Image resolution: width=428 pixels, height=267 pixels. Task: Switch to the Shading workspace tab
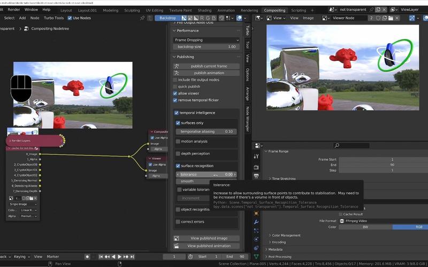tap(204, 10)
